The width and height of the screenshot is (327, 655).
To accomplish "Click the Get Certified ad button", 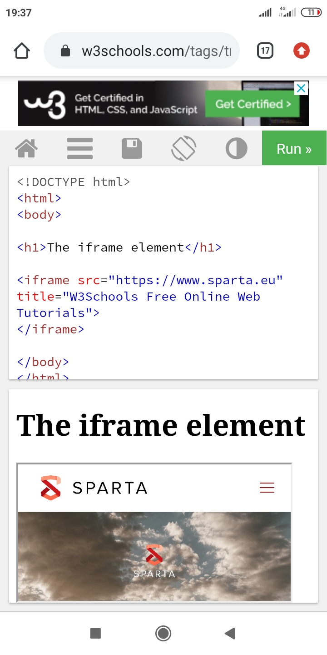I will (x=253, y=104).
